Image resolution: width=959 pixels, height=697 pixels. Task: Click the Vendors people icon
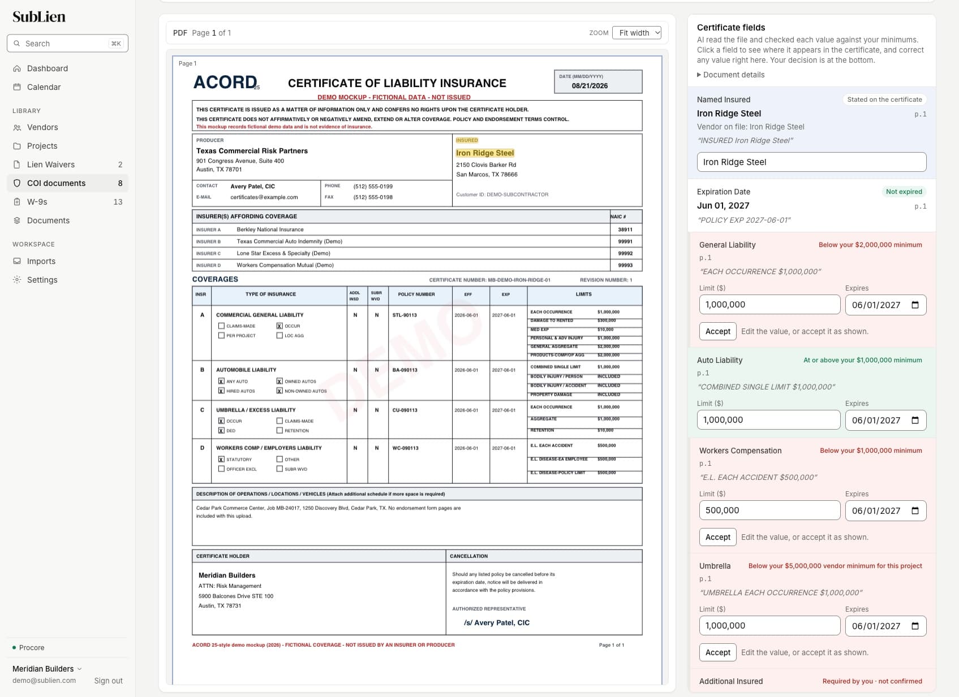pyautogui.click(x=17, y=127)
